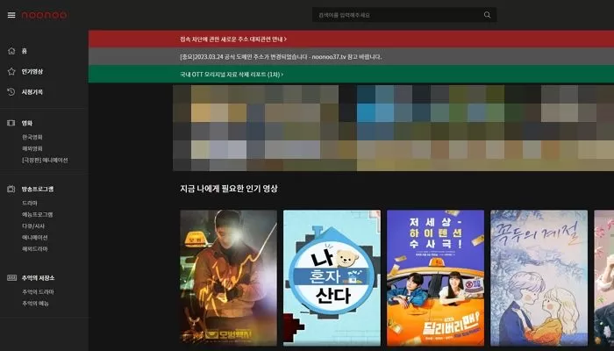
Task: Open the 방송프로그램 category
Action: [38, 189]
